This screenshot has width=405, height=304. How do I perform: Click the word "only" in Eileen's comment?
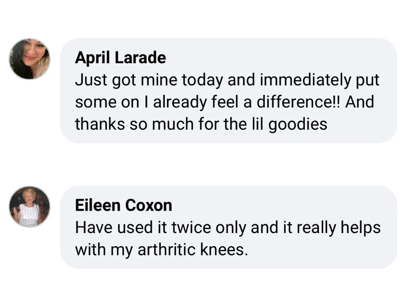[231, 228]
